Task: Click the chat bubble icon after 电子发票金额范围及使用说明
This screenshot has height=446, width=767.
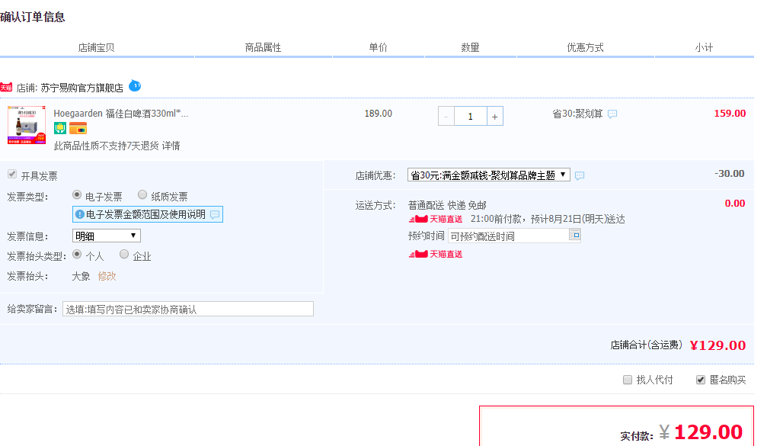Action: tap(215, 214)
